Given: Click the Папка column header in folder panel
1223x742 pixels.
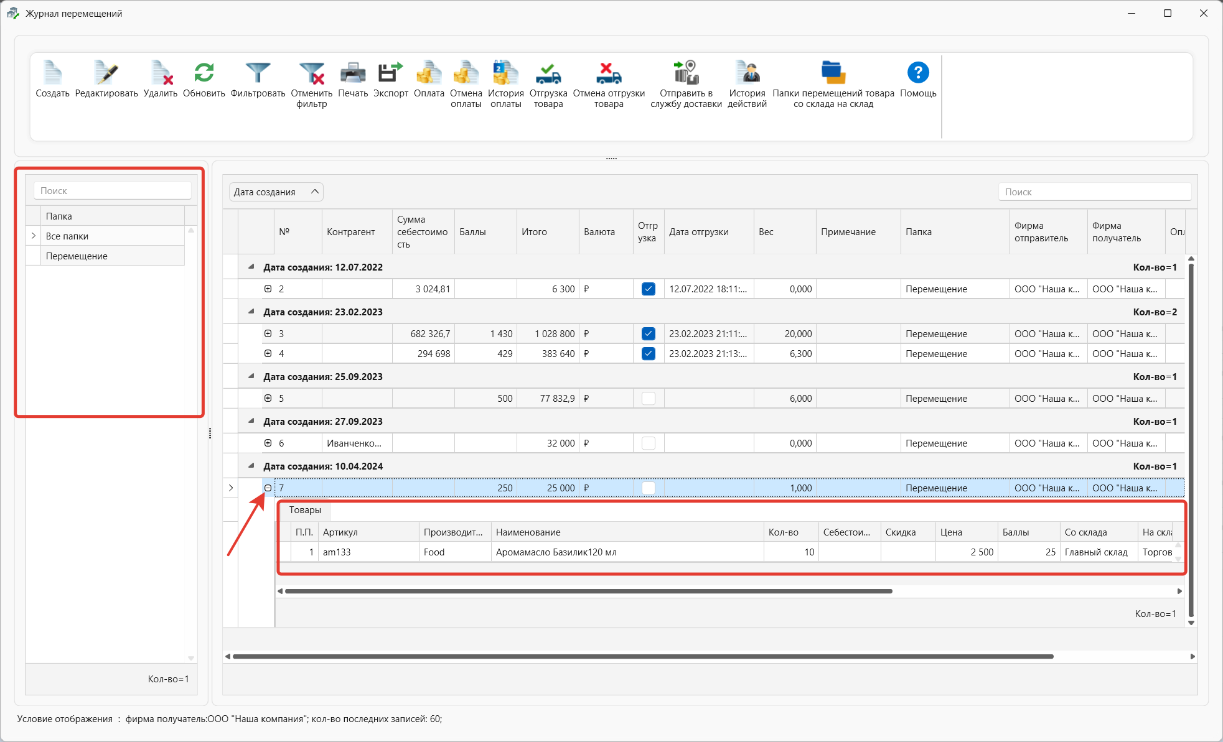Looking at the screenshot, I should pyautogui.click(x=112, y=216).
